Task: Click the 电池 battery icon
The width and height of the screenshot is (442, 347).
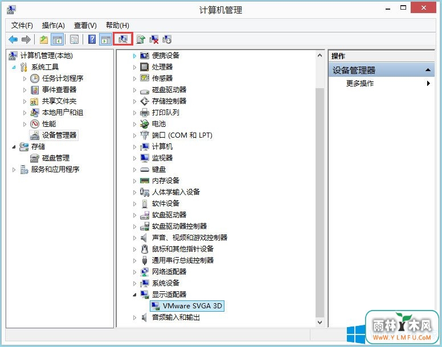Action: 144,124
